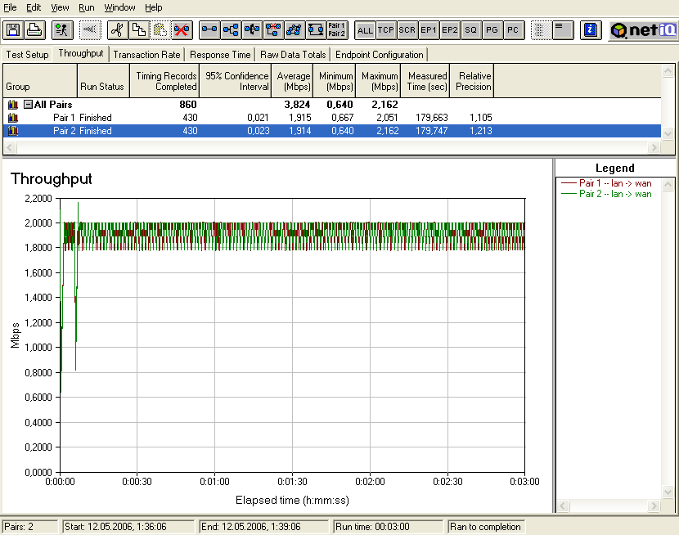Click the Add VoIP pair (phone) icon
Viewport: 679px width, 535px height.
(252, 30)
